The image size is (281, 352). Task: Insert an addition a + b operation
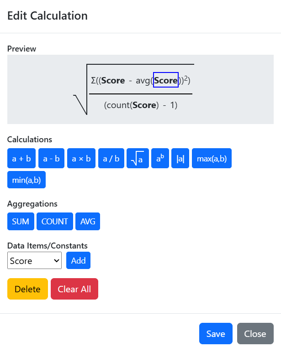(21, 158)
